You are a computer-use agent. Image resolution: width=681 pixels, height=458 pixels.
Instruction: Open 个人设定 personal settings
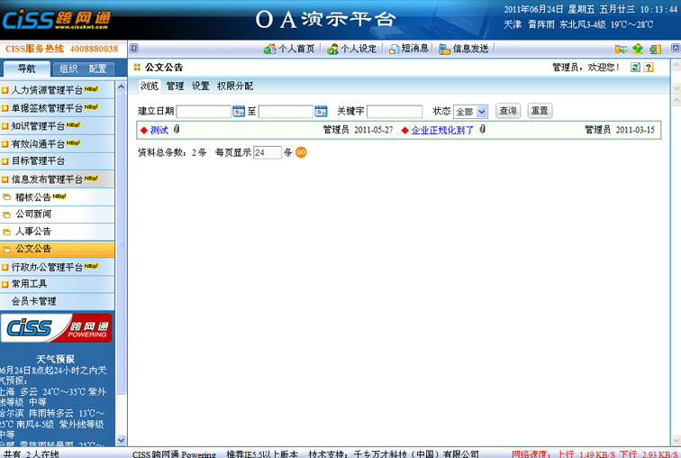point(351,49)
